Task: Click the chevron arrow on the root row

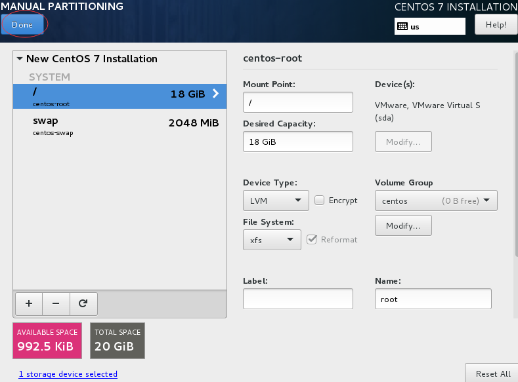Action: pos(216,94)
